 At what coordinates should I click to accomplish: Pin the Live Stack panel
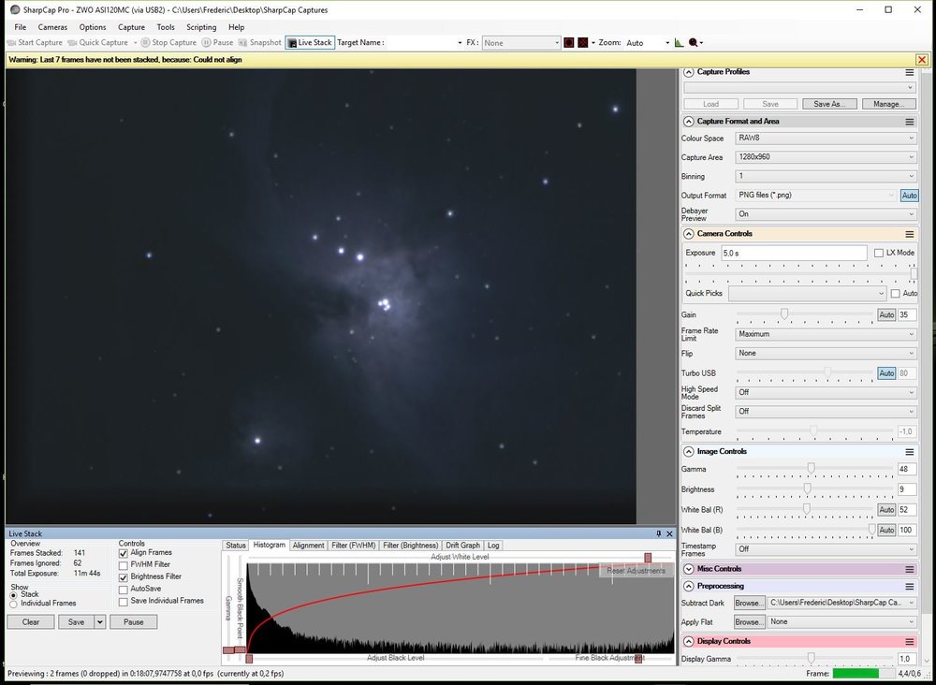(658, 533)
